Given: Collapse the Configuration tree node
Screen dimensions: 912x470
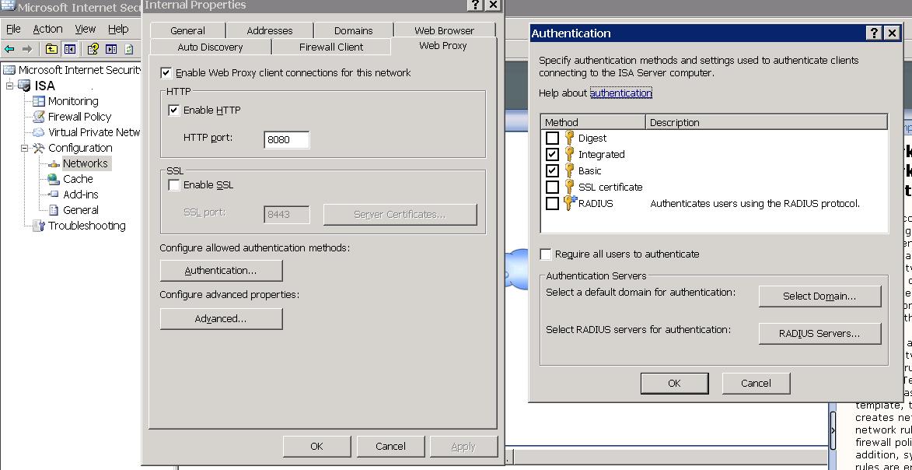Looking at the screenshot, I should click(24, 148).
